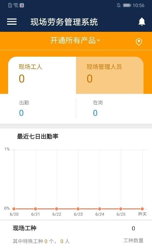Click the chevron beside 开通所有产品
152x252 pixels.
98,40
